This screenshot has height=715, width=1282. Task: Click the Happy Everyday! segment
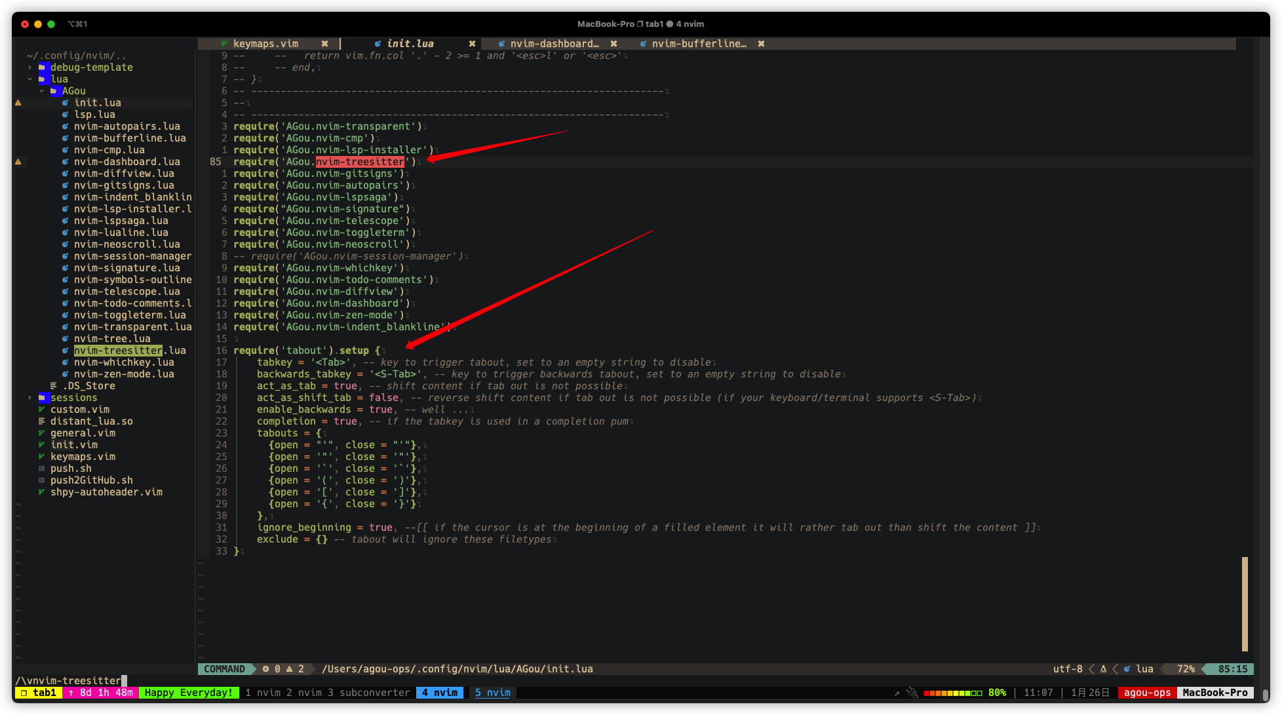[x=189, y=692]
